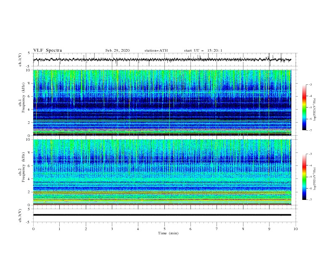
Task: Click the "-7" tick on the ch.2 colorbar
Action: click(x=310, y=199)
